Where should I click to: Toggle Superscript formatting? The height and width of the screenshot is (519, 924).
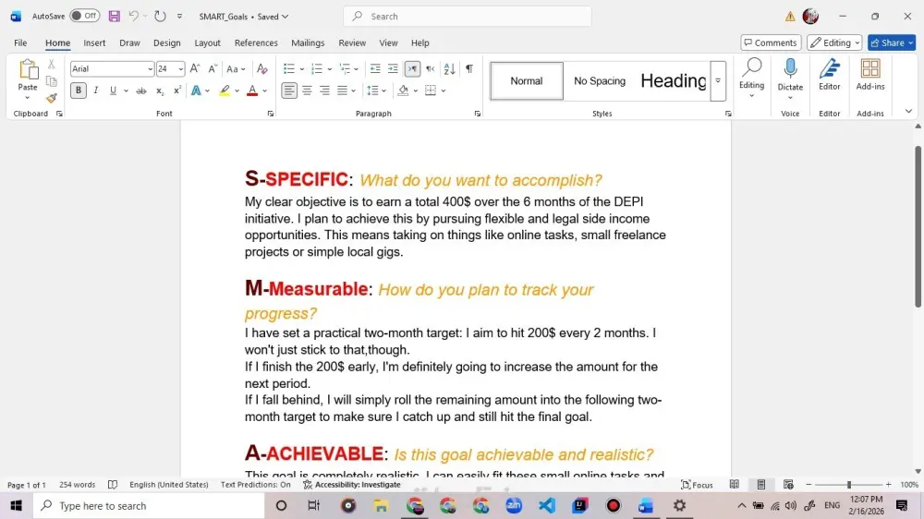click(x=176, y=91)
